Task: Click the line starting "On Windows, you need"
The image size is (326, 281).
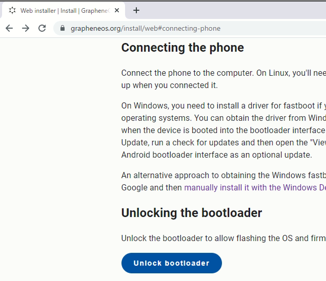Action: pos(223,106)
